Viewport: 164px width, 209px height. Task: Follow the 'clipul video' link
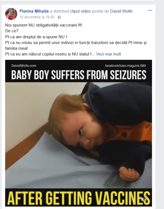[x=80, y=11]
